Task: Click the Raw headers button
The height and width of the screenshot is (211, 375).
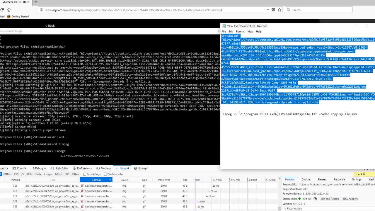Action: tap(350, 199)
